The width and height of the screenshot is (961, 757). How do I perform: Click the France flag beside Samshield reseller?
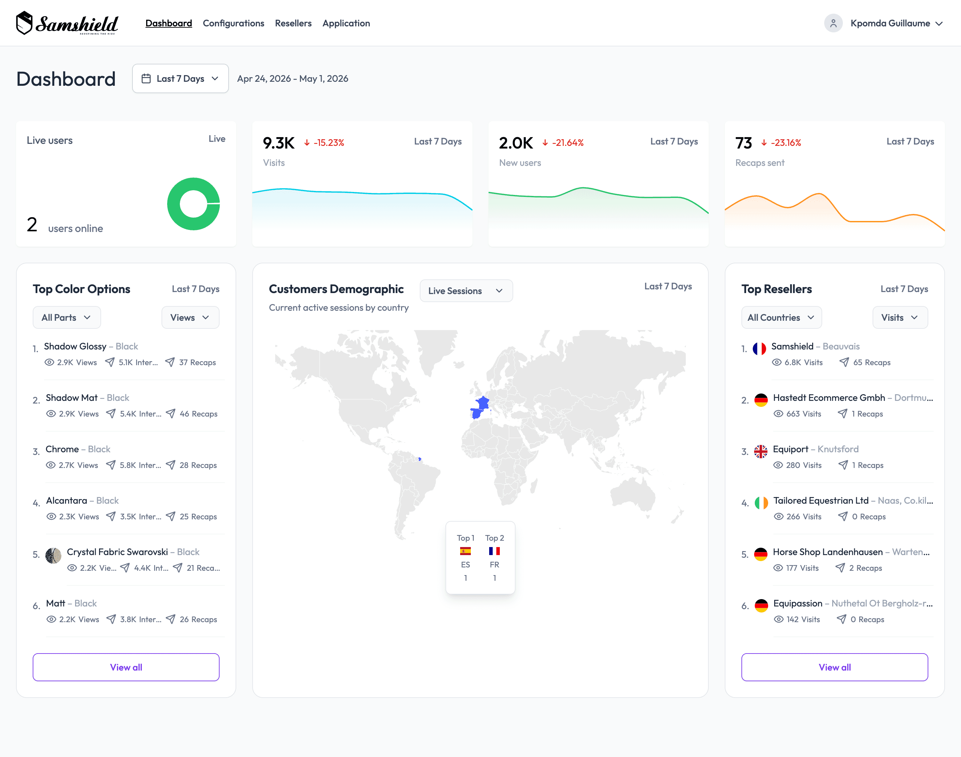tap(759, 349)
